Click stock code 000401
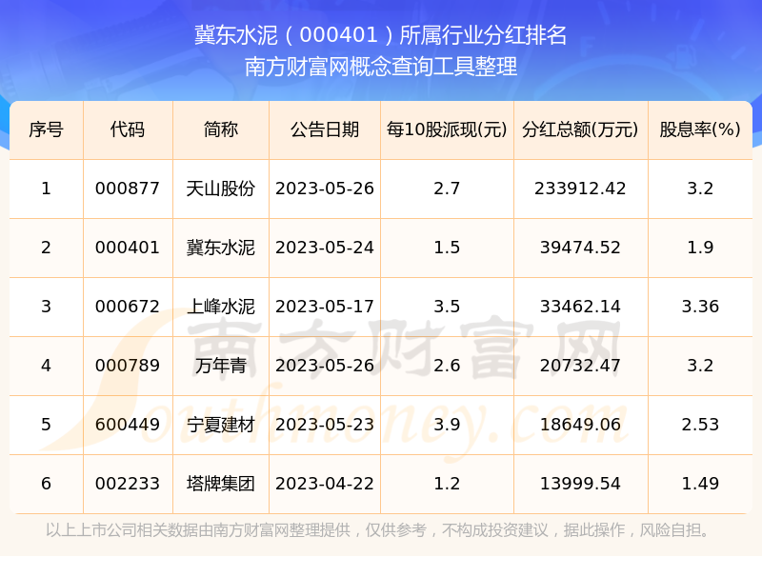Viewport: 762px width, 577px height. click(128, 248)
